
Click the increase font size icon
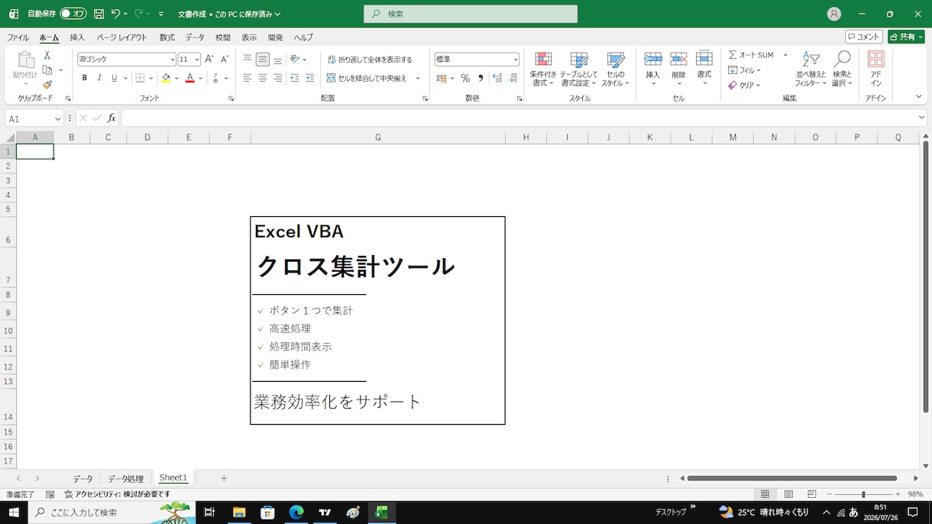209,59
